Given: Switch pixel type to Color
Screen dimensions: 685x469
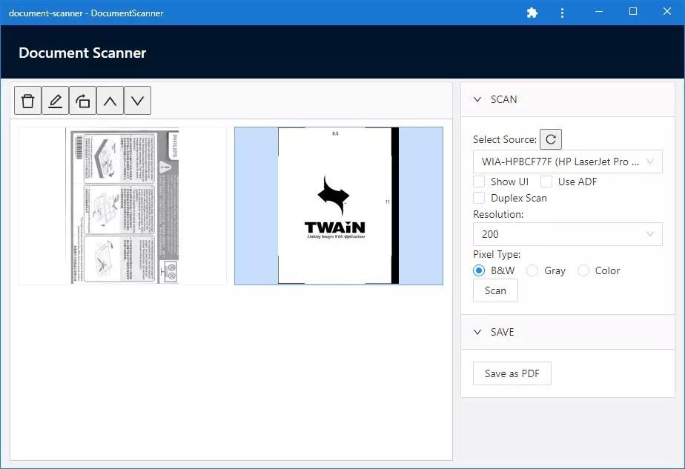Looking at the screenshot, I should 583,270.
